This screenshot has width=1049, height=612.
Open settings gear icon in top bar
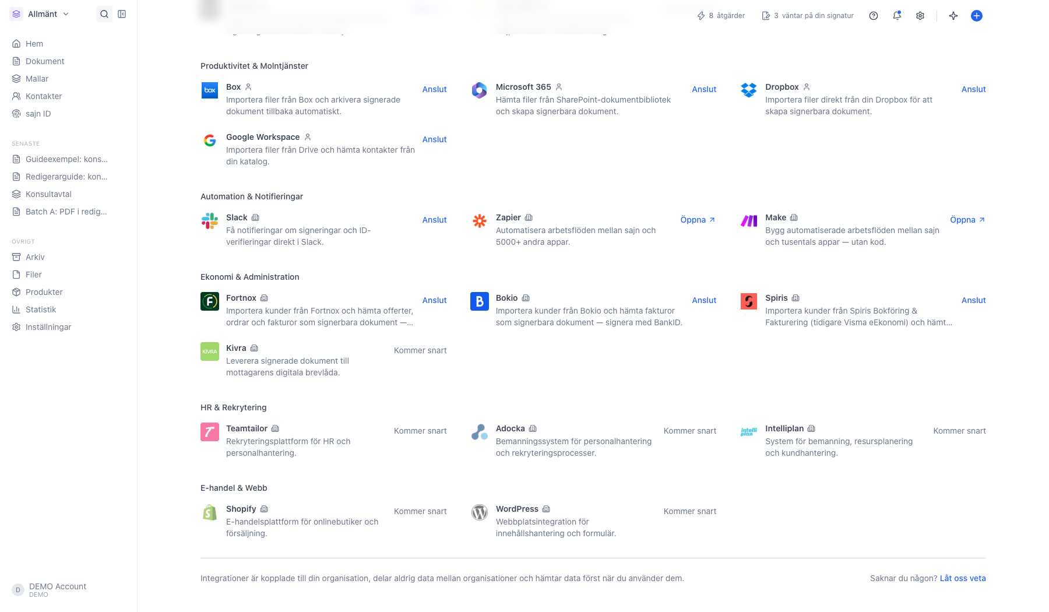(x=920, y=16)
